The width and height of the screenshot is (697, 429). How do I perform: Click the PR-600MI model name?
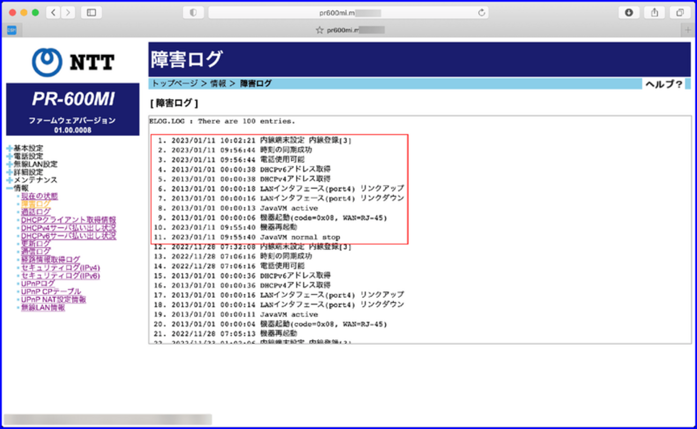(73, 99)
